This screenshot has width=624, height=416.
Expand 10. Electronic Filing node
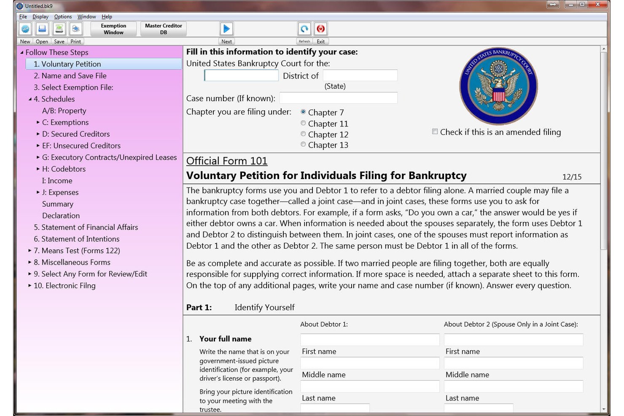point(30,285)
